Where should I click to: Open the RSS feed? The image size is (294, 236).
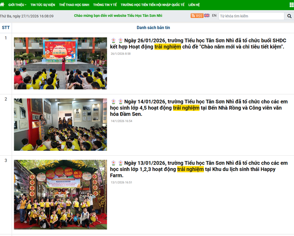coord(197,16)
